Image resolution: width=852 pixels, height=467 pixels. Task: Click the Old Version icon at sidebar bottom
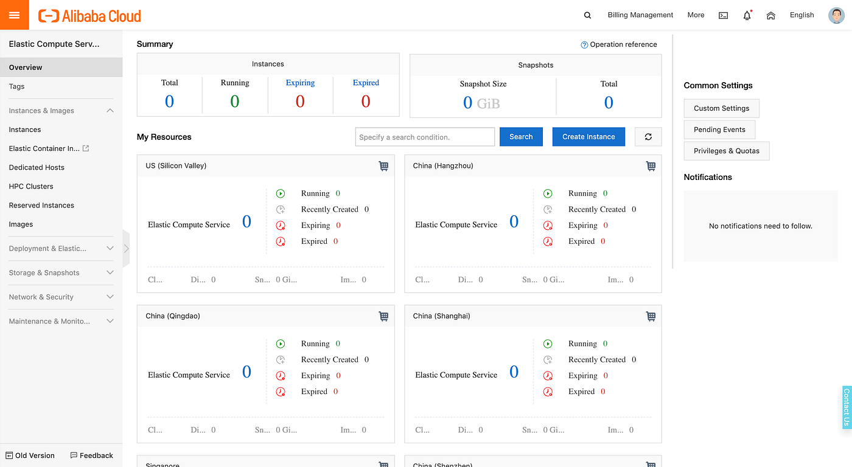coord(9,455)
